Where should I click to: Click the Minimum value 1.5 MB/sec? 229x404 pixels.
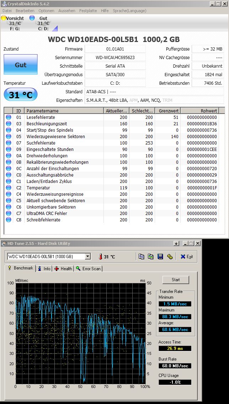coord(175,304)
